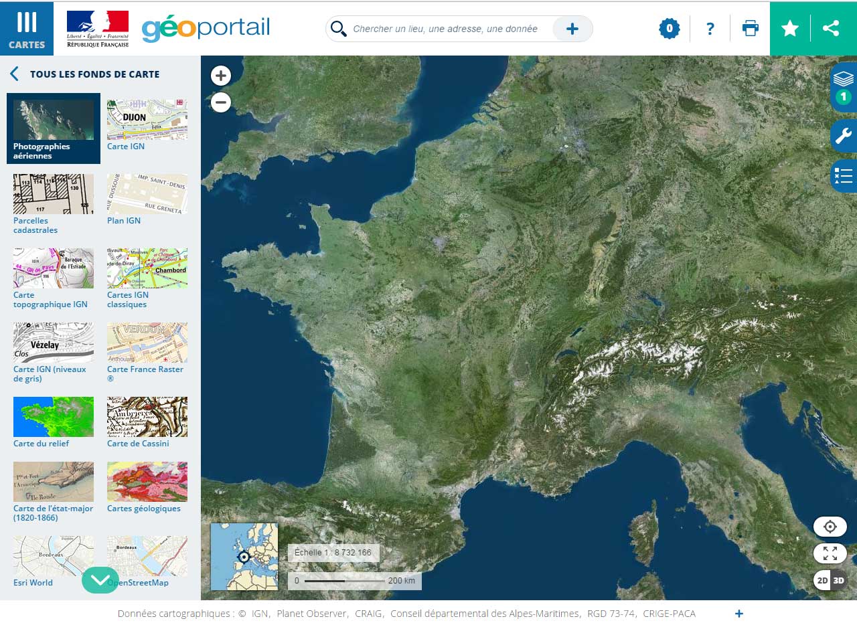Select the Carte France Raster basemap
The height and width of the screenshot is (627, 857).
click(147, 353)
